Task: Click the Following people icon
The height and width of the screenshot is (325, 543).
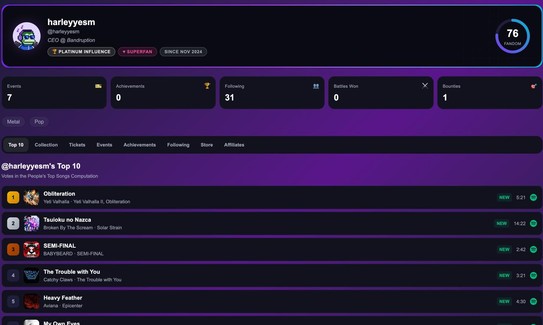Action: 316,86
